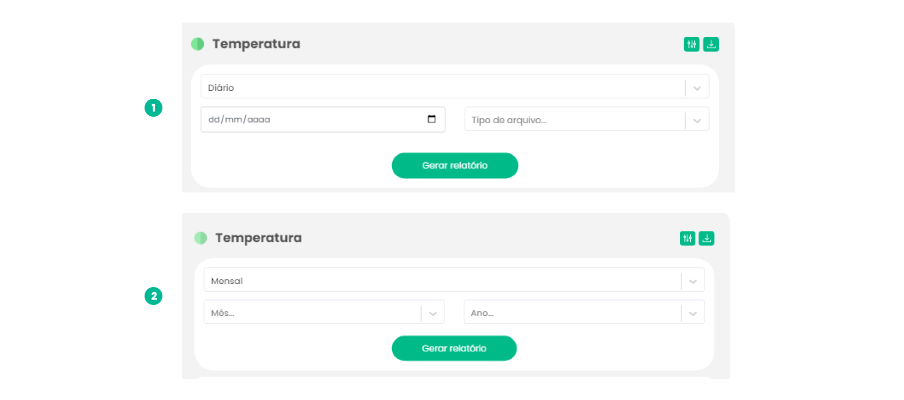Click the numbered step badge 2

coord(153,296)
